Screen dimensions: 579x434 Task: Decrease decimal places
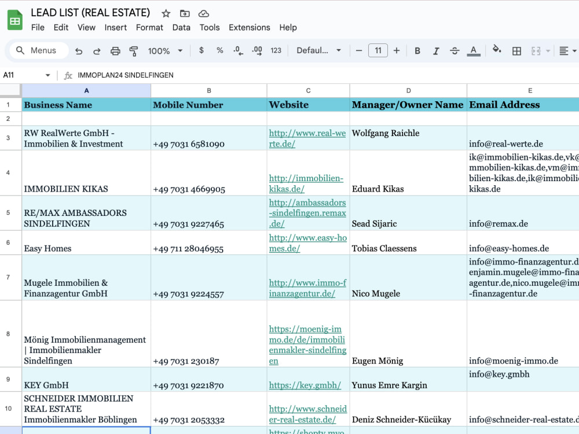click(x=238, y=50)
